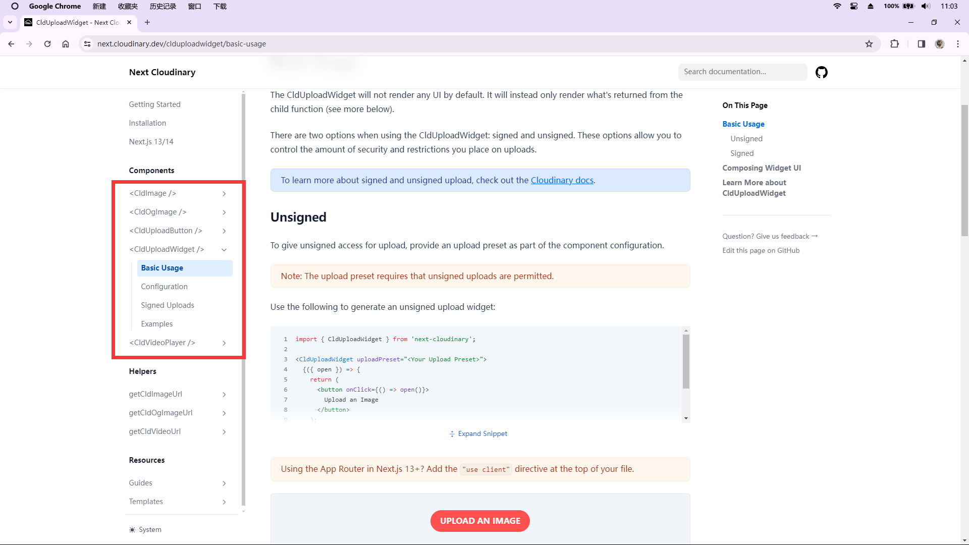Select Basic Usage in the sidebar
Image resolution: width=969 pixels, height=545 pixels.
(185, 268)
